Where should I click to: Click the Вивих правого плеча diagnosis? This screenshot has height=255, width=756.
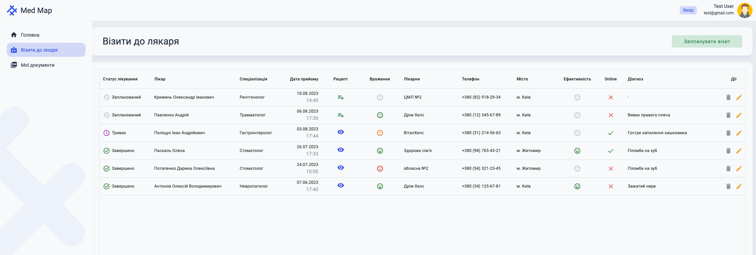[649, 115]
